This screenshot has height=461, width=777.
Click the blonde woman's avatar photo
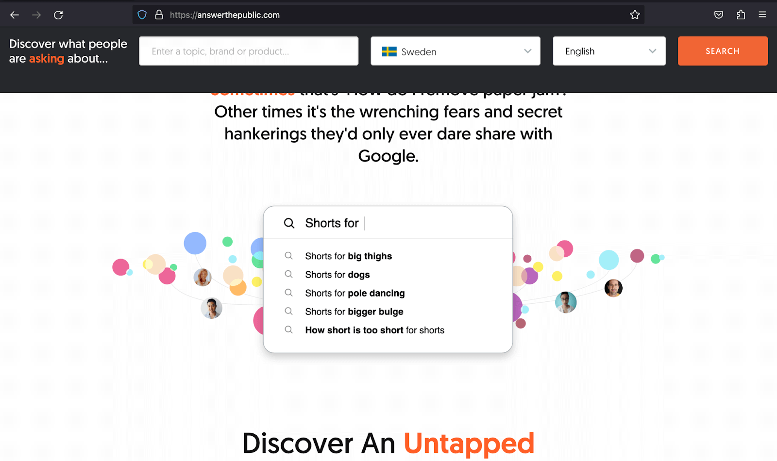click(203, 278)
